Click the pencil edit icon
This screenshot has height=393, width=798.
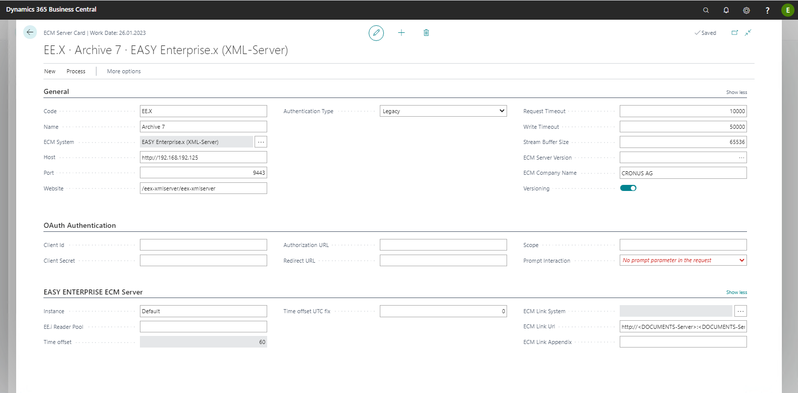point(376,33)
